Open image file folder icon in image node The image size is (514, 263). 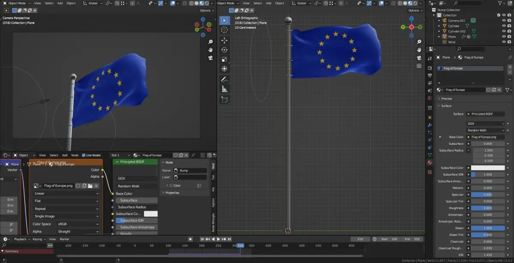90,185
